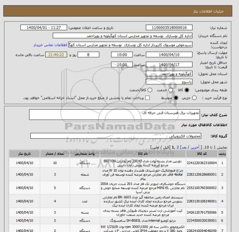Click the تعداد / مقدار column header
This screenshot has width=239, height=232.
(x=55, y=154)
